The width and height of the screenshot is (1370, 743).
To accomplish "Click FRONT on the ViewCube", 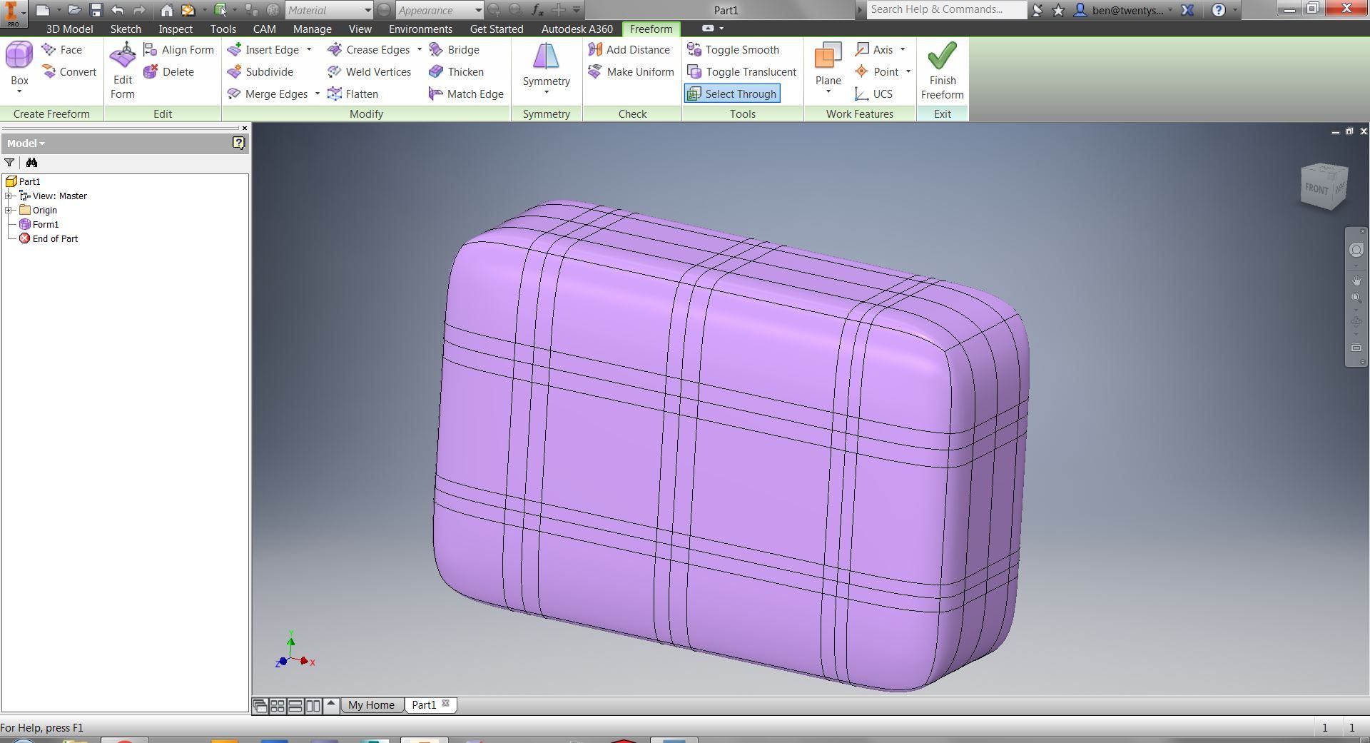I will click(1315, 189).
